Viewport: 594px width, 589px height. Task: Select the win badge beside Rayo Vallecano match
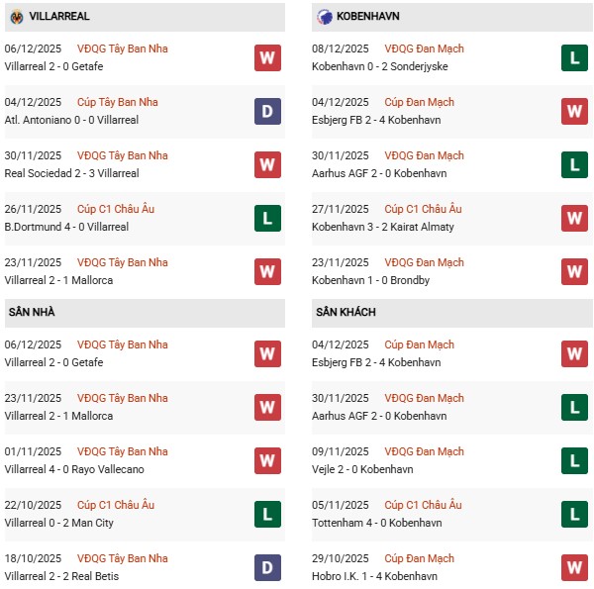coord(267,460)
